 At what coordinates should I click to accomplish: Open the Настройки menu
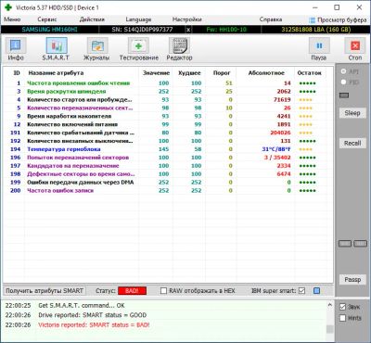point(187,19)
